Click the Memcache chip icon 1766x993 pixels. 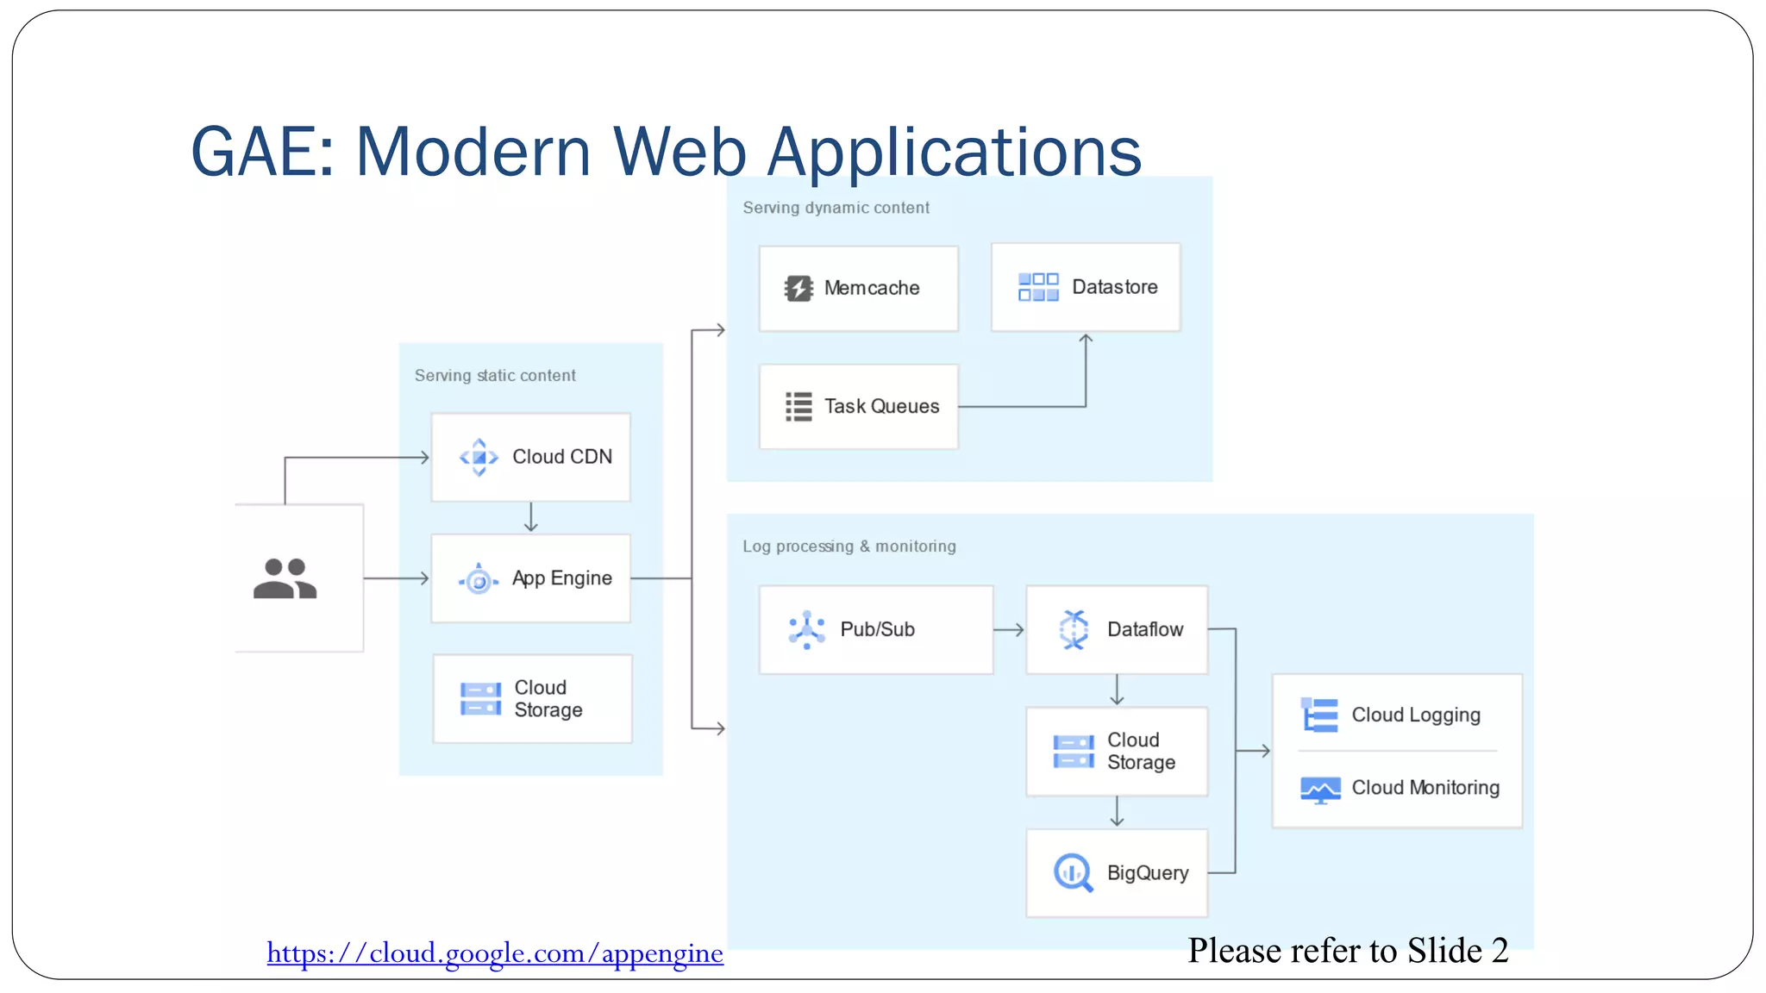798,288
